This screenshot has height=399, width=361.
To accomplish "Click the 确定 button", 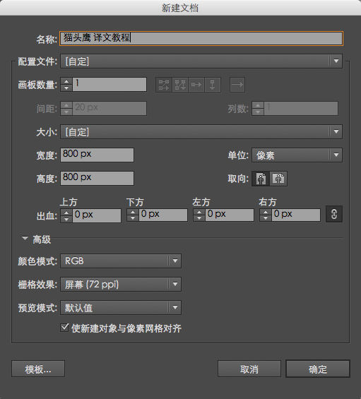I will point(318,369).
